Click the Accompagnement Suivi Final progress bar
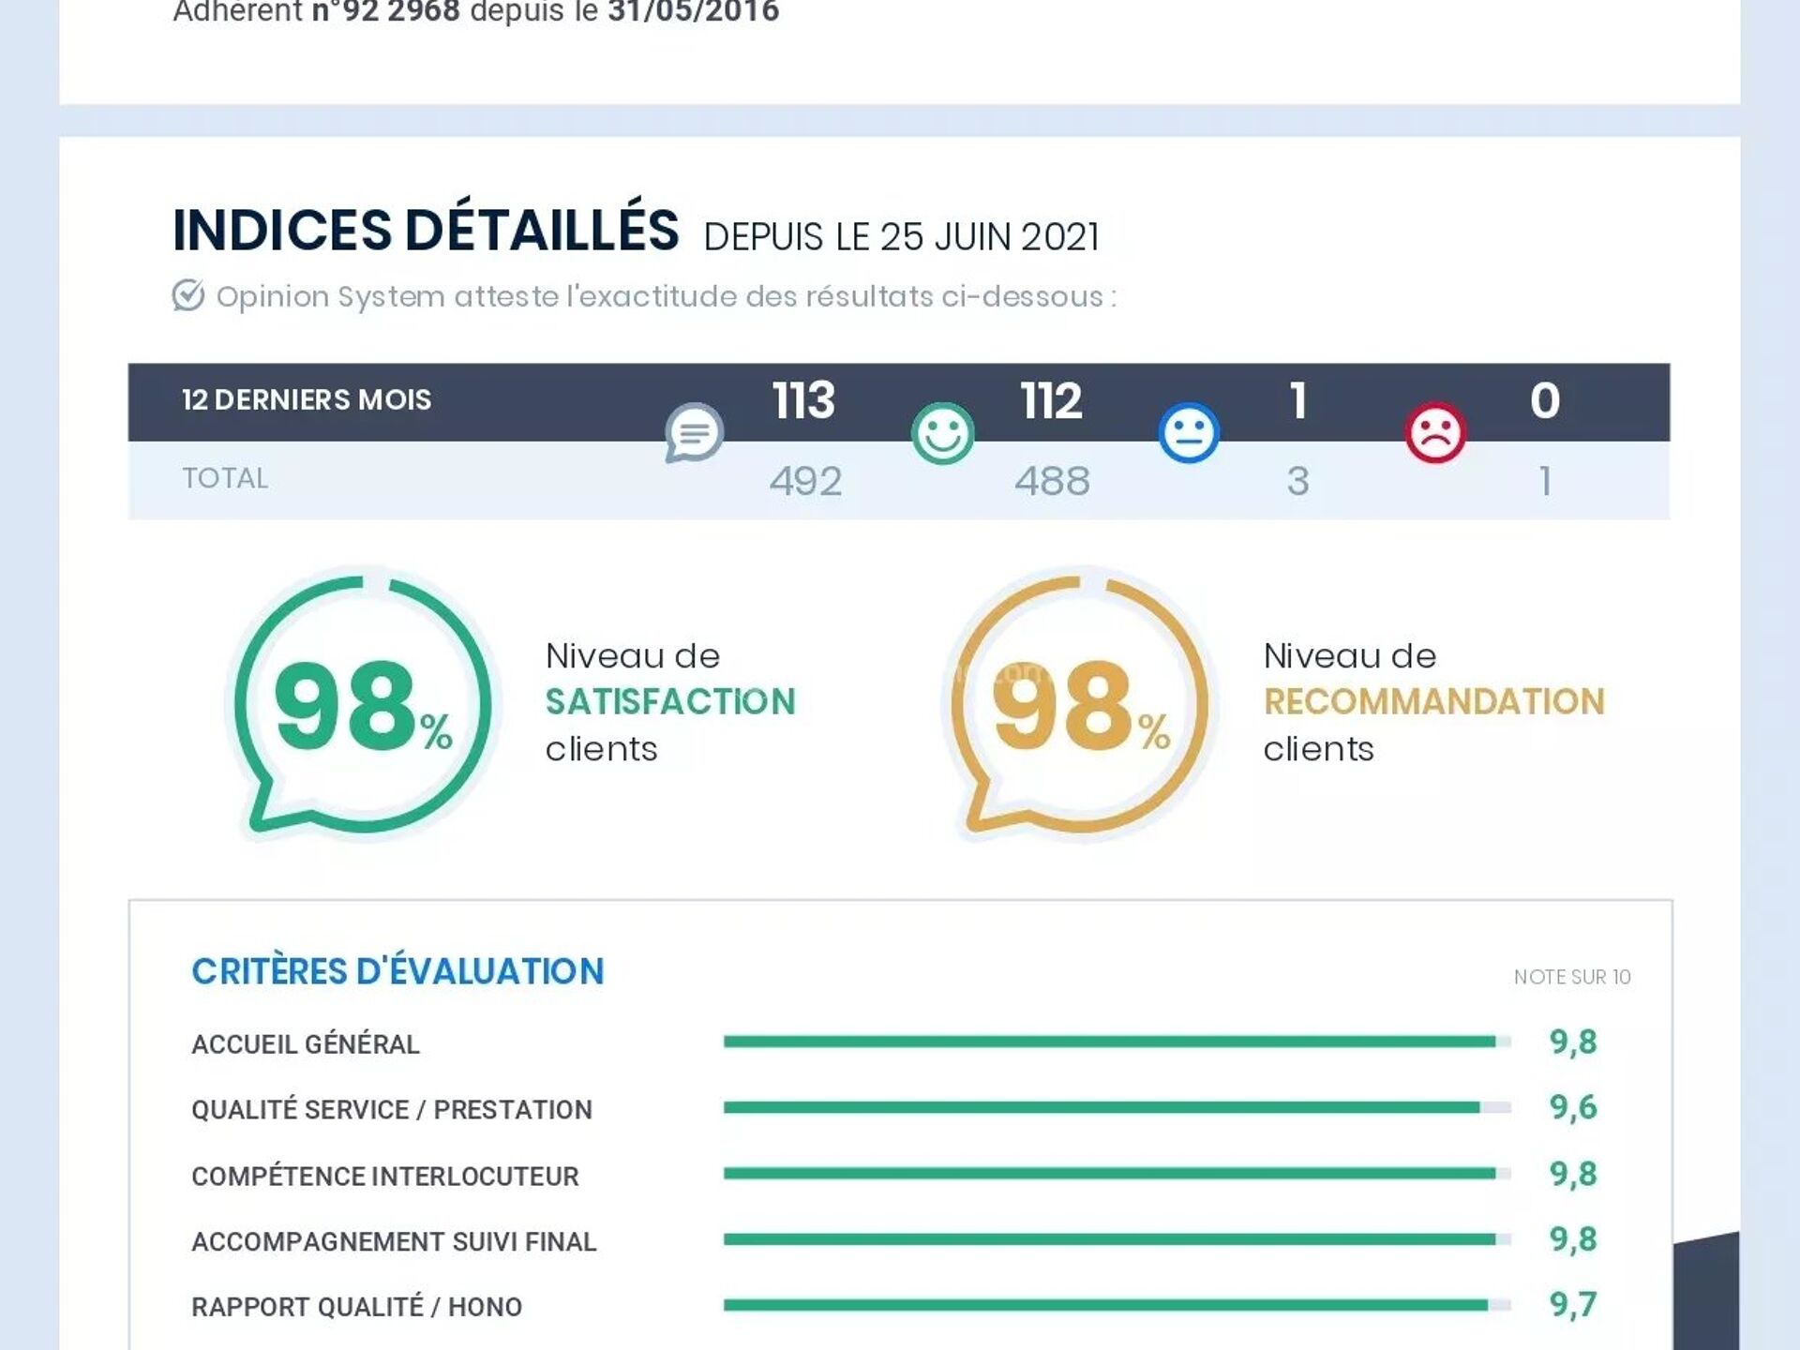 (x=1116, y=1239)
